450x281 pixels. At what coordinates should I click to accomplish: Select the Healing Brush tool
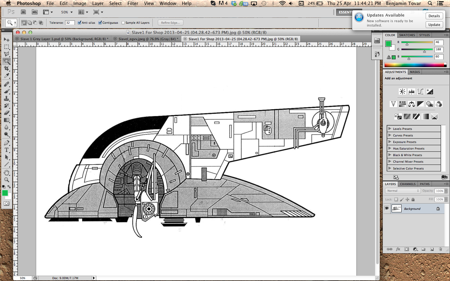click(x=6, y=84)
